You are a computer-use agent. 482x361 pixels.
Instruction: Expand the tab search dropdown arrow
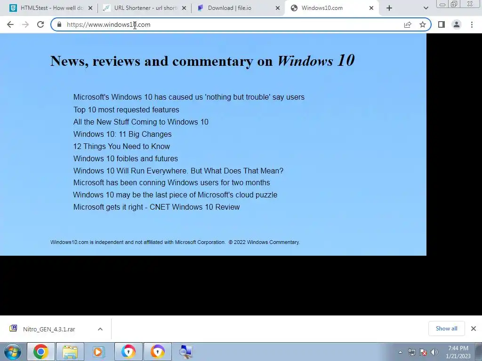click(426, 8)
